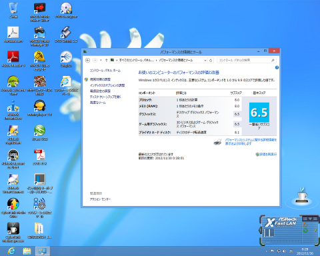The image size is (320, 256).
Task: Open the MHF benchmark desktop shortcut
Action: (39, 85)
